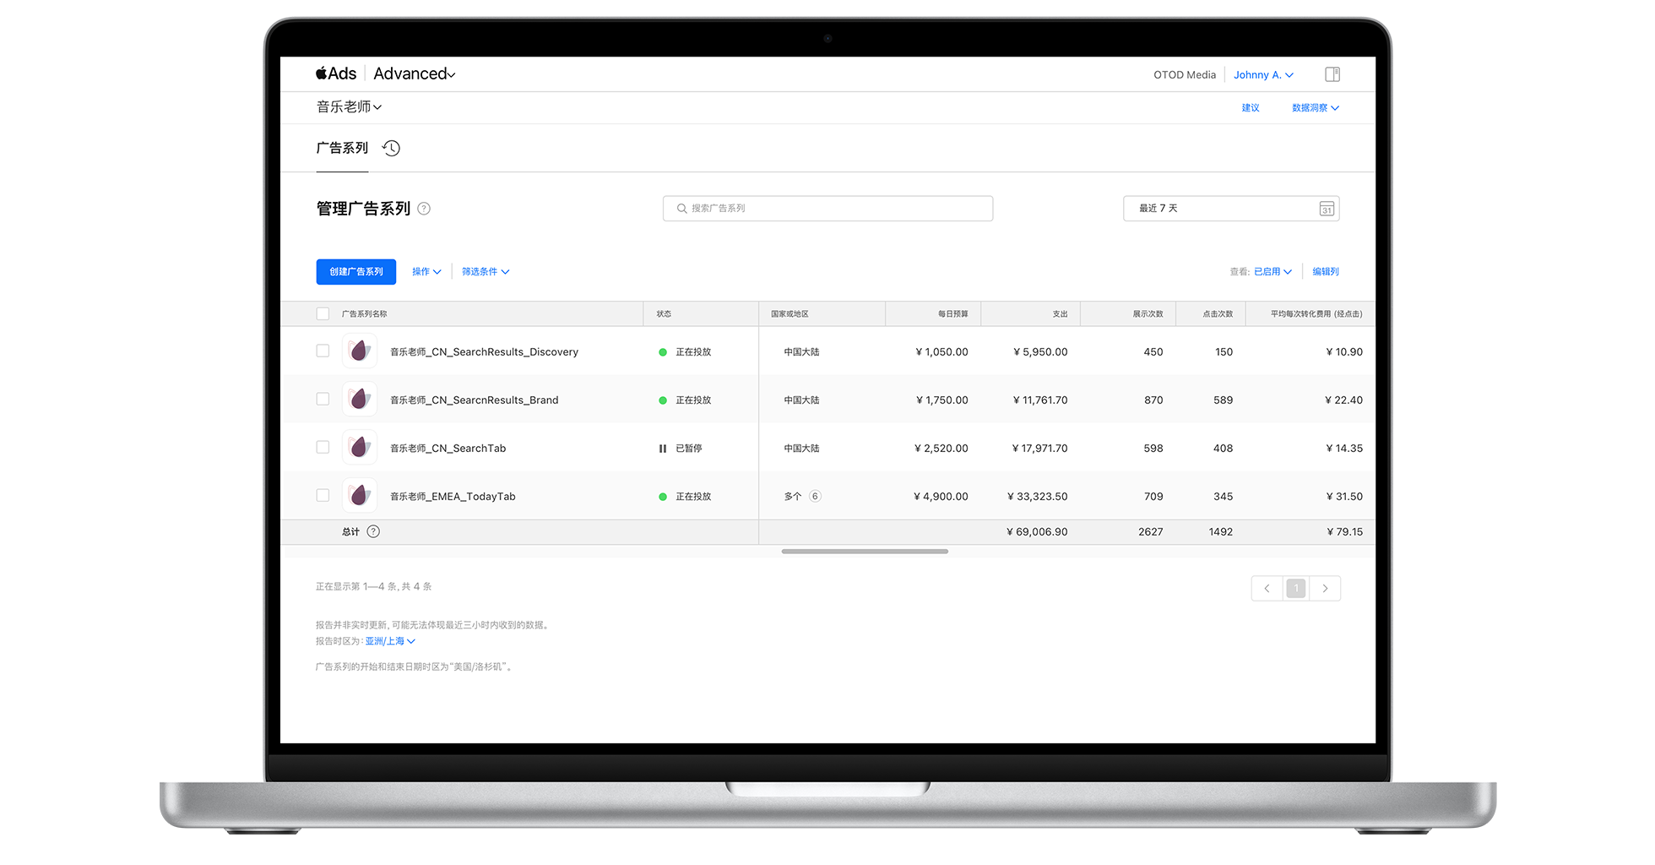Viewport: 1655px width, 865px height.
Task: Click the 6 countries badge for EMEA_TodayTab
Action: click(815, 497)
